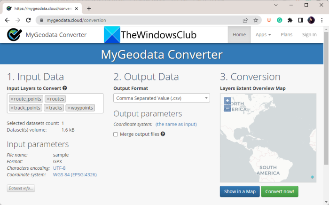Viewport: 329px width, 205px height.
Task: Open a new browser tab
Action: click(89, 8)
